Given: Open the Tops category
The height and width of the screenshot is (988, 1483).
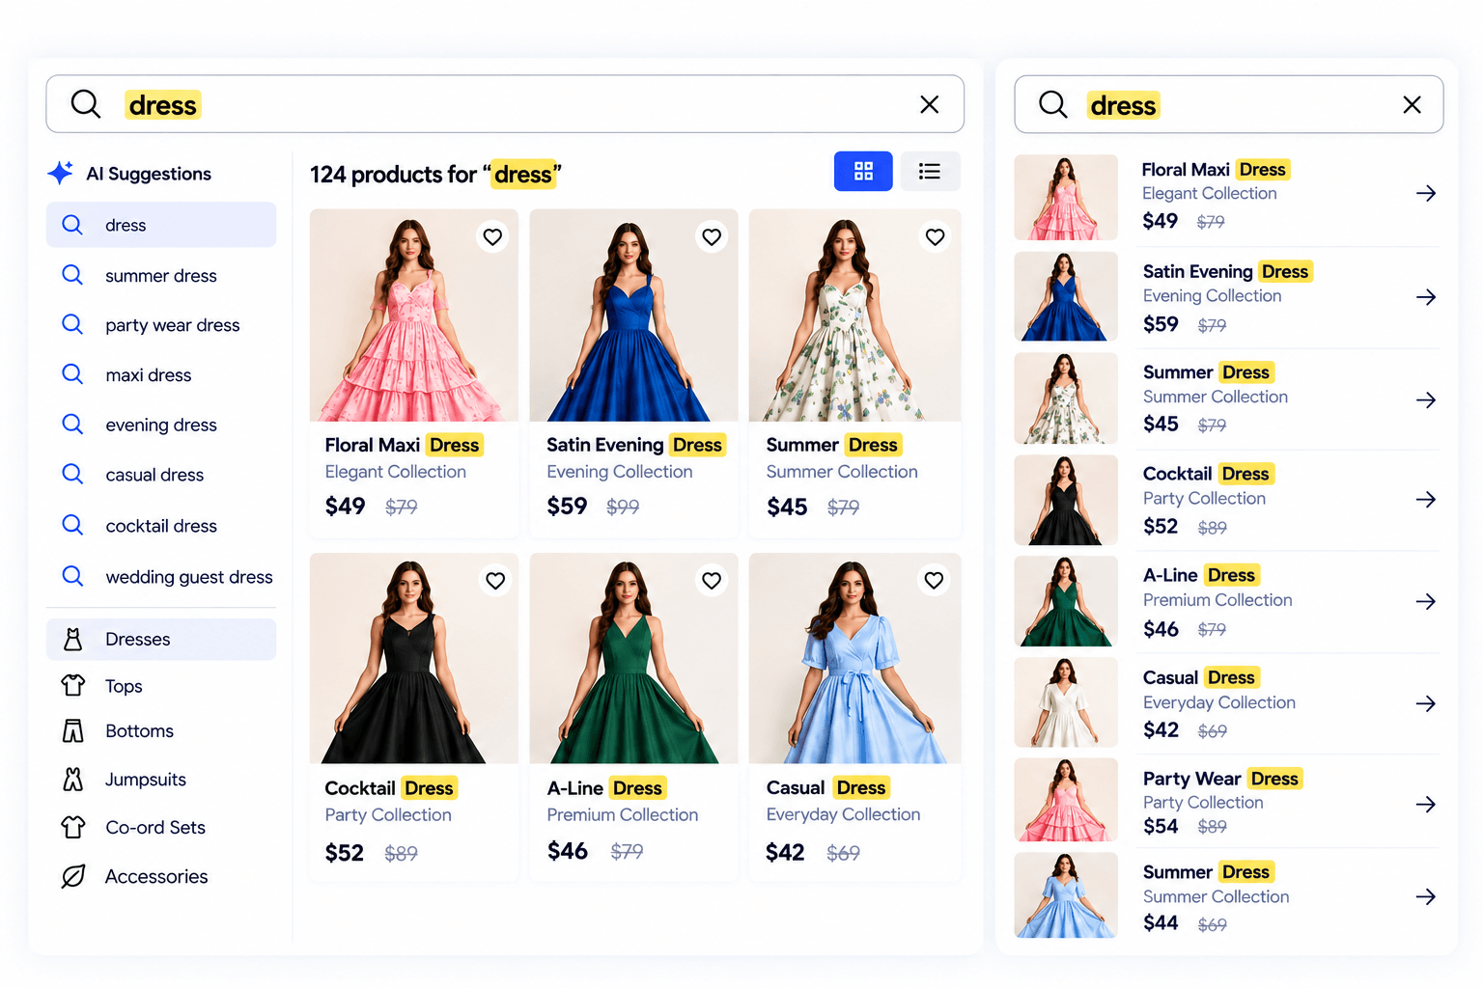Looking at the screenshot, I should coord(161,686).
